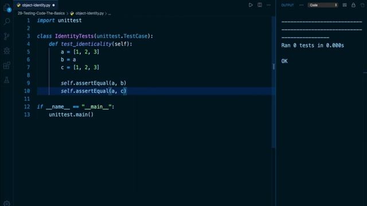This screenshot has height=206, width=367.
Task: Open the Extensions view
Action: (x=7, y=65)
